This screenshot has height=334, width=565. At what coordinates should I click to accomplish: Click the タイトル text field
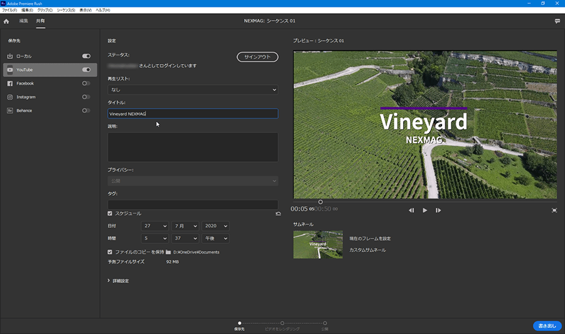coord(193,114)
